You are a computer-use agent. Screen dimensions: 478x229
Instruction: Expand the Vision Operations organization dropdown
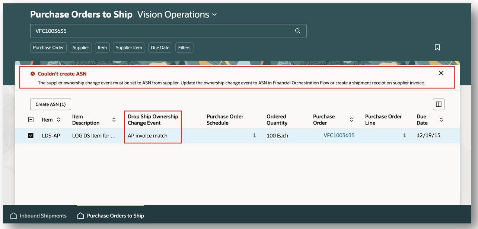pyautogui.click(x=214, y=15)
